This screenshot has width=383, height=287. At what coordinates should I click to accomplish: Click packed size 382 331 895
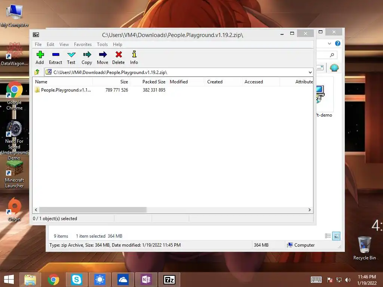[x=154, y=90]
